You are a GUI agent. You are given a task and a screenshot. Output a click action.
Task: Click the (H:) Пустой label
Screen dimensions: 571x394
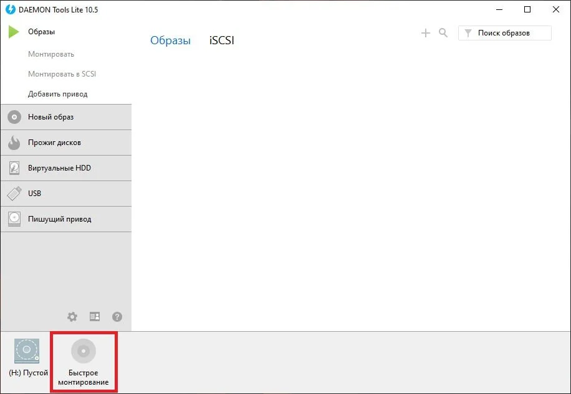[29, 373]
